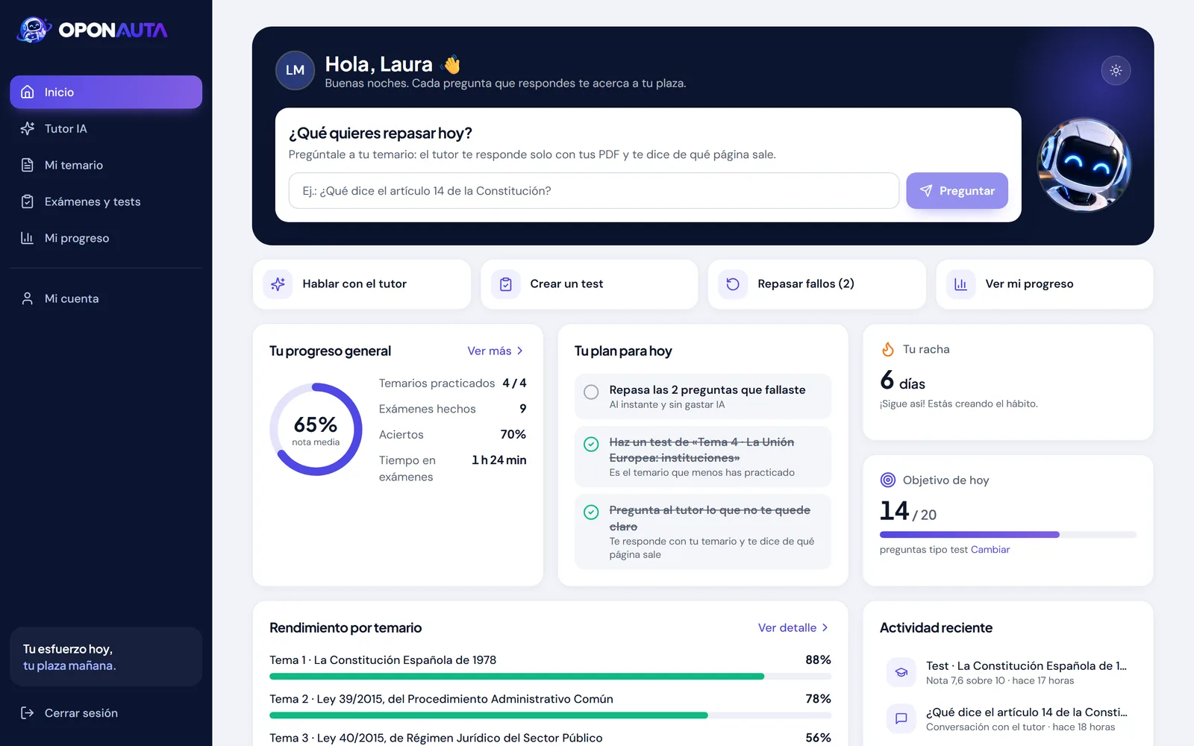Click the Preguntar button
The height and width of the screenshot is (746, 1194).
(x=957, y=191)
